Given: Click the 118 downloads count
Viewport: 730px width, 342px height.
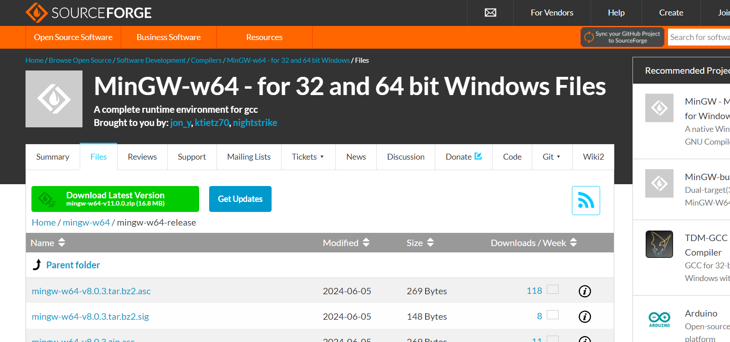Looking at the screenshot, I should (x=535, y=291).
